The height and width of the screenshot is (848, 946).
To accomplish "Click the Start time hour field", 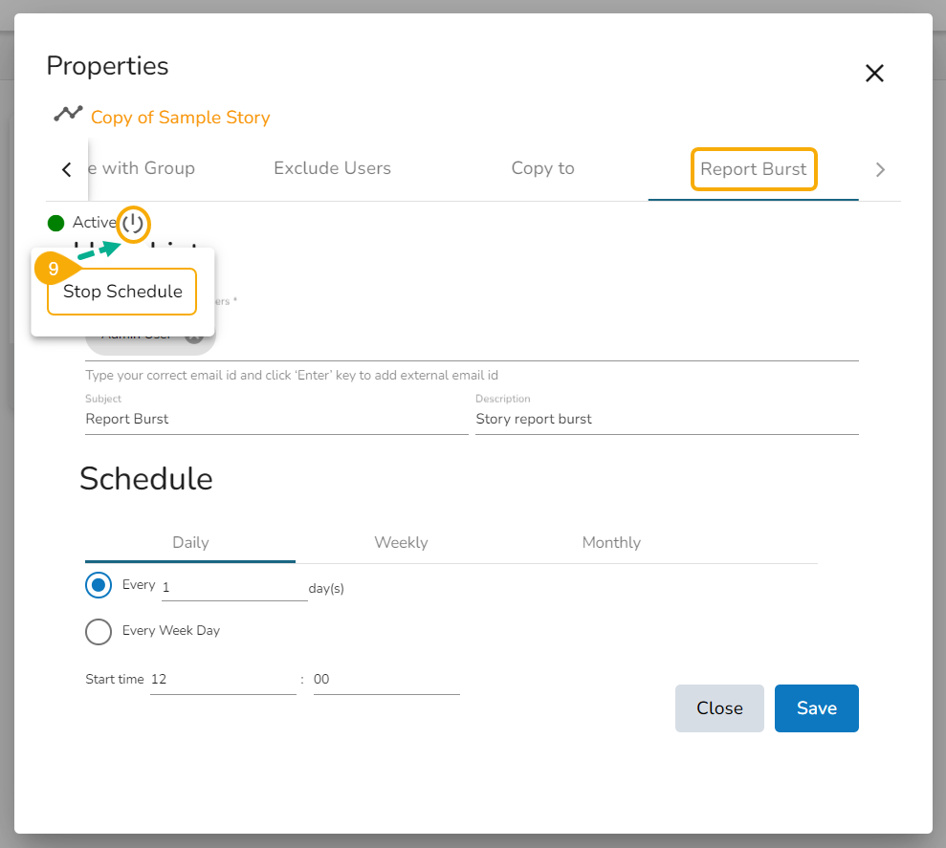I will coord(222,679).
